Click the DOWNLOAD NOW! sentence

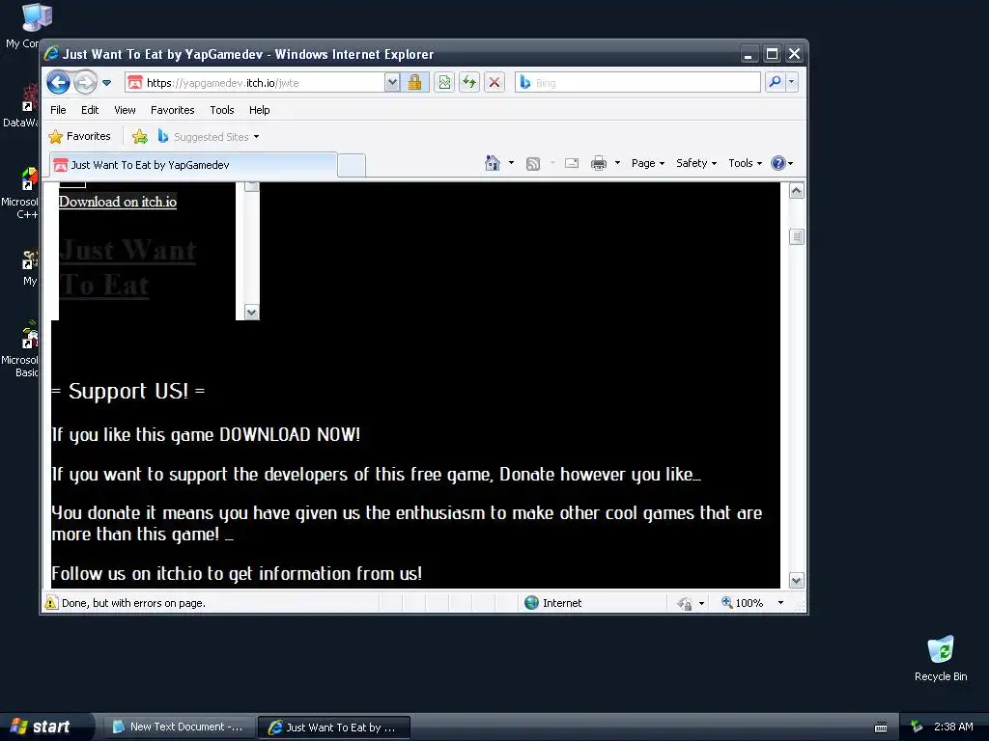206,435
